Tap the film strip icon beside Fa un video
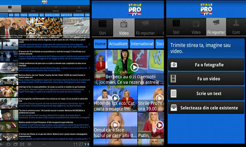246x147 pixels. (174, 79)
